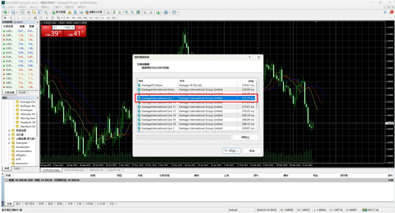
Task: Expand the Examples folder in Navigator
Action: click(x=9, y=143)
